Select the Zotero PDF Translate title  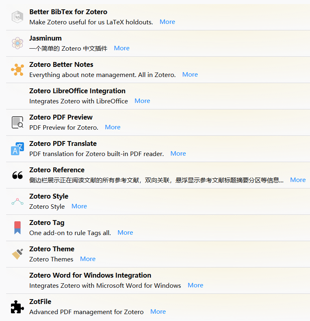click(63, 144)
